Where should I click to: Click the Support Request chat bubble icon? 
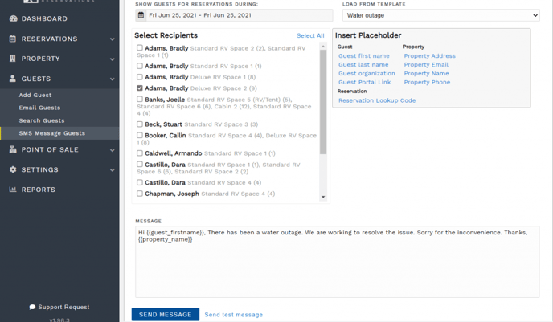pos(32,307)
